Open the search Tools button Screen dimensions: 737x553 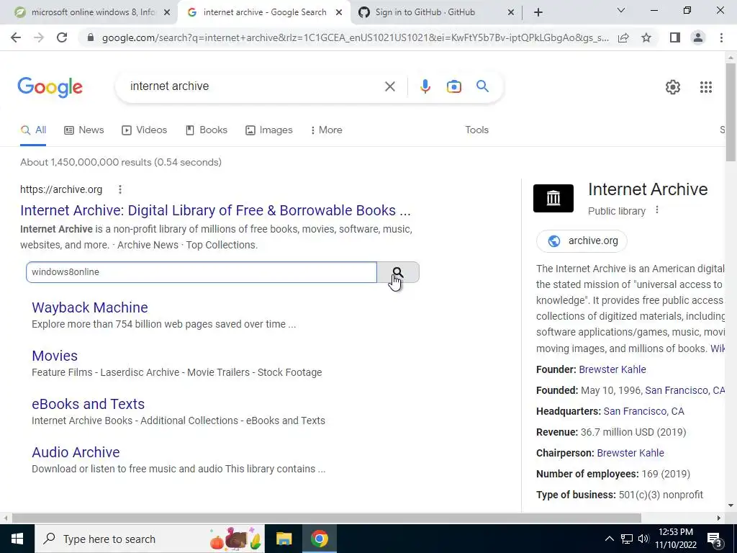476,130
